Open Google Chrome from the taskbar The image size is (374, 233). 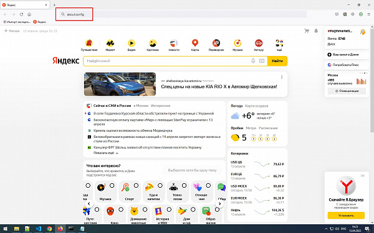[x=49, y=229]
